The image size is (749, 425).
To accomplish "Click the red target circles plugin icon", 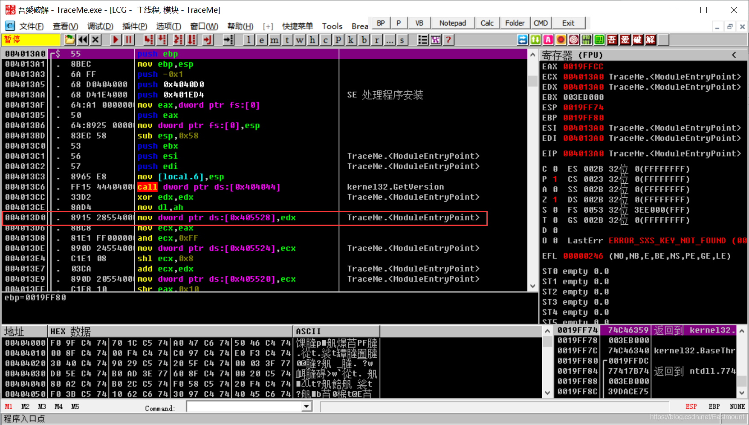I will (574, 40).
